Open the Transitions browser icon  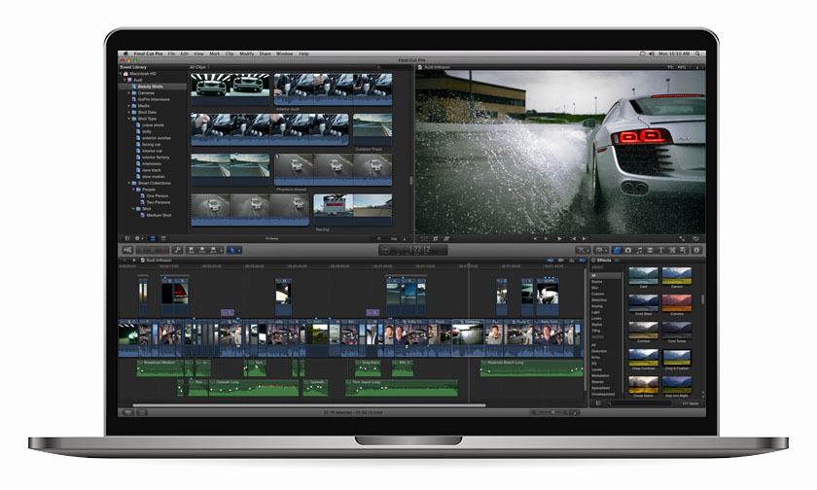(x=650, y=251)
